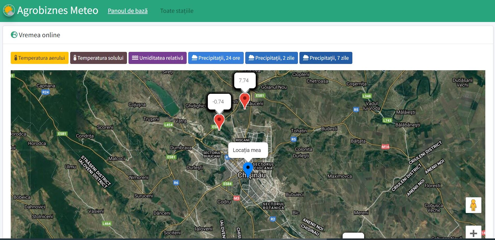Select Precipitații, 2 zile button

(x=271, y=58)
